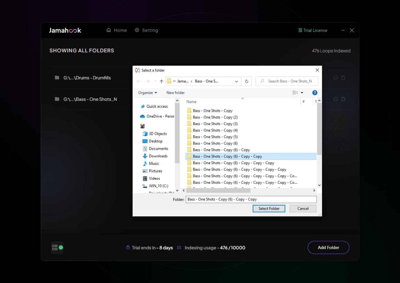
Task: Select Bass - One Shots - Copy (3) folder
Action: pyautogui.click(x=215, y=123)
